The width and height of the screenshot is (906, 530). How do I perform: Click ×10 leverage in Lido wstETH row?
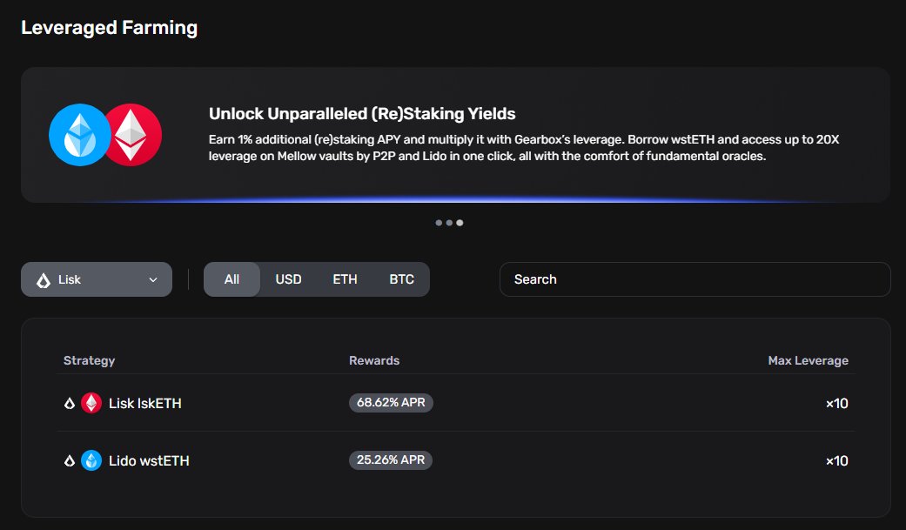836,460
